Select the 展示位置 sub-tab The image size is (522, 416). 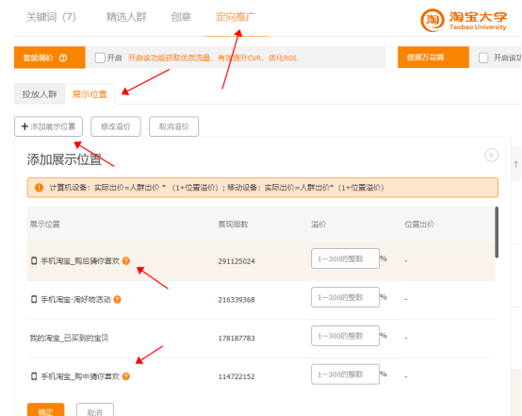point(90,94)
